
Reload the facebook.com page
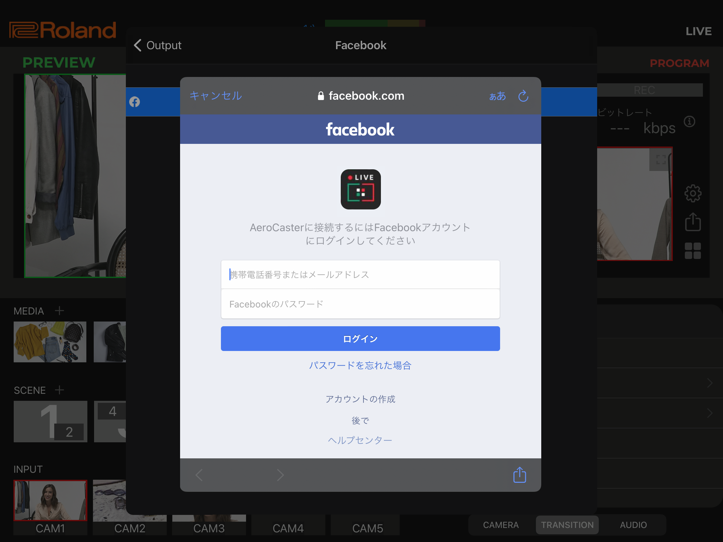[x=523, y=96]
